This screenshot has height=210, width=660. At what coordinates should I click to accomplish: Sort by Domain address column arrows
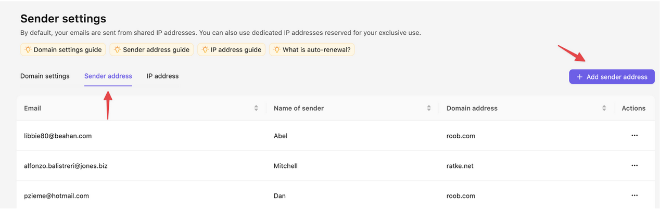coord(604,108)
